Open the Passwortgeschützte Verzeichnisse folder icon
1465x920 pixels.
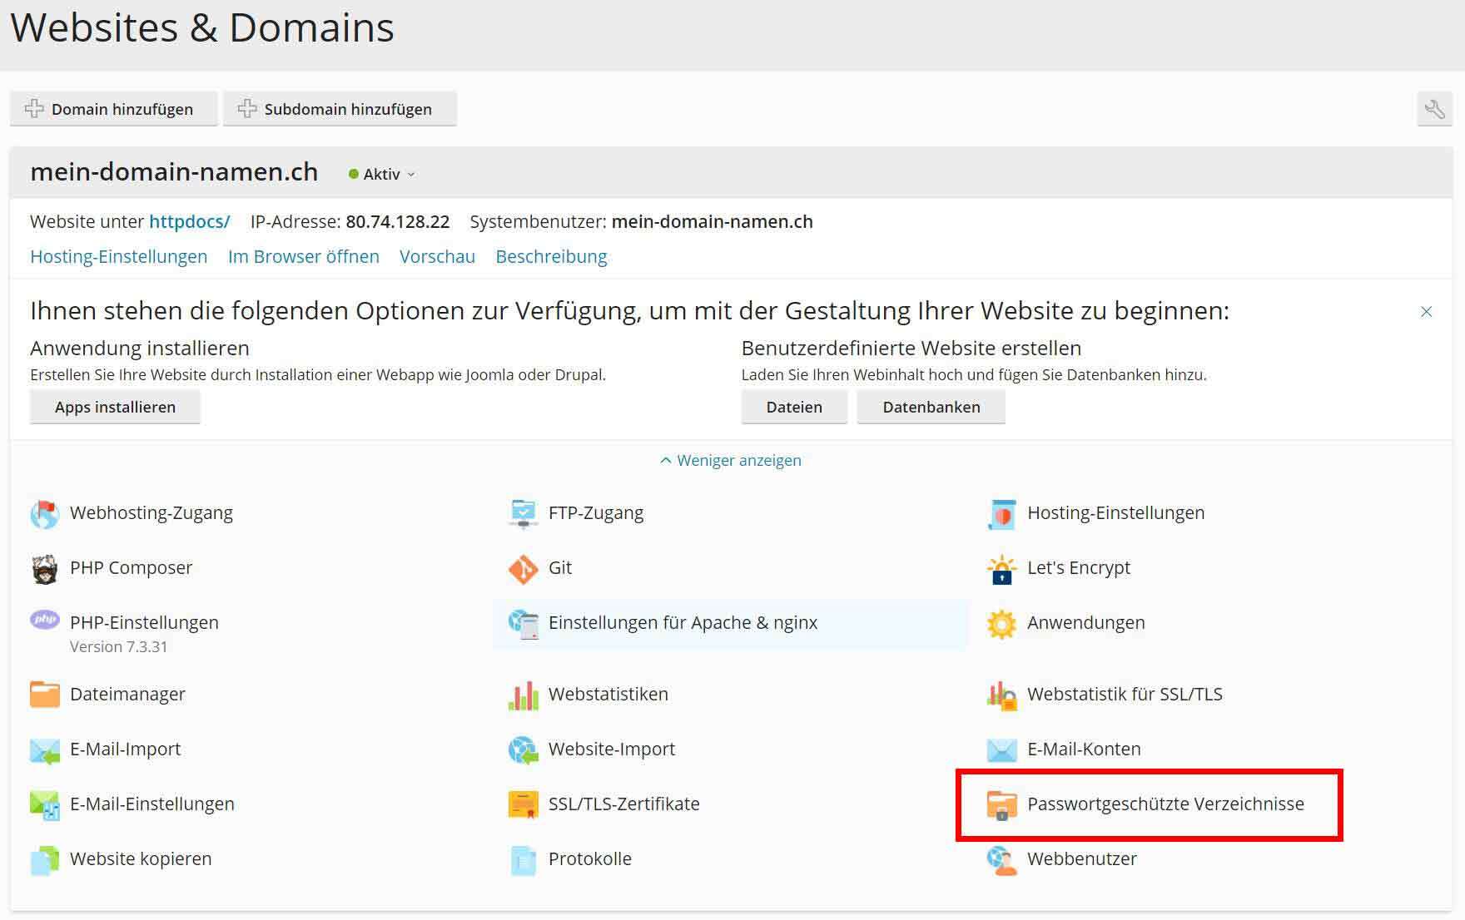1001,805
